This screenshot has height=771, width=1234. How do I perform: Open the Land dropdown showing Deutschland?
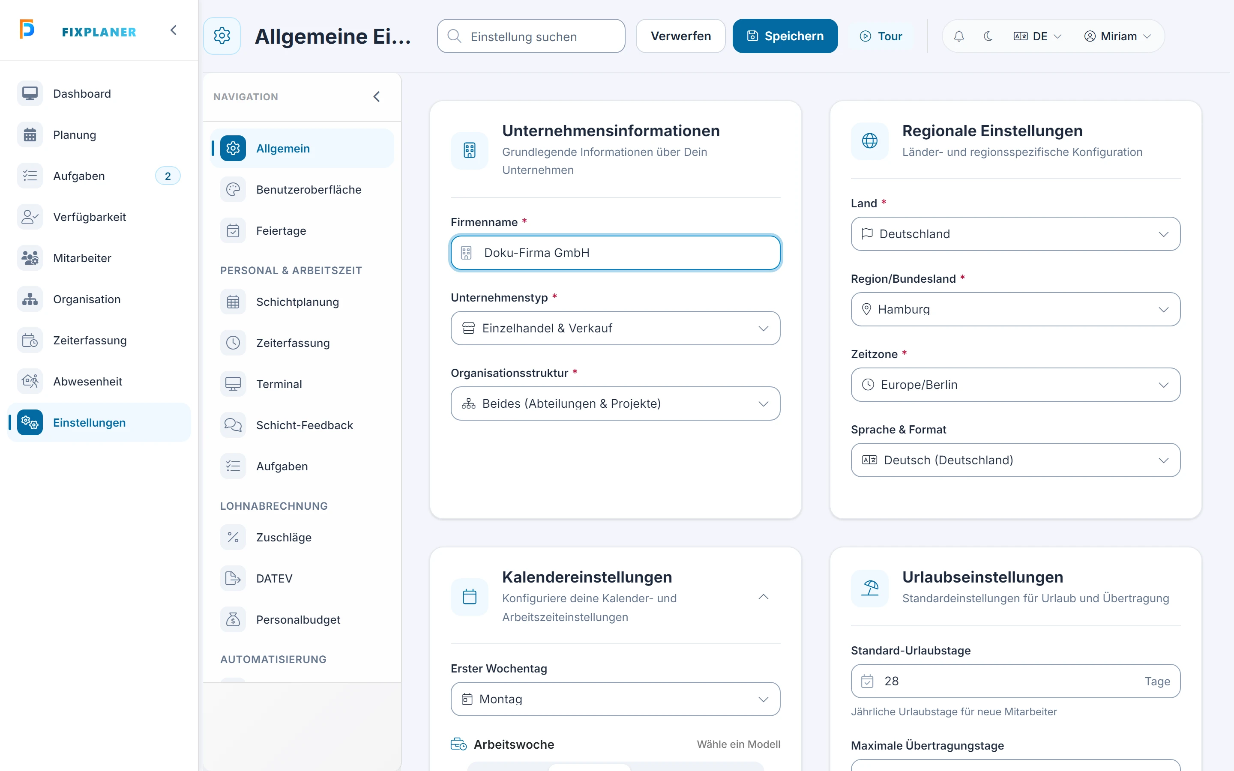click(x=1015, y=234)
